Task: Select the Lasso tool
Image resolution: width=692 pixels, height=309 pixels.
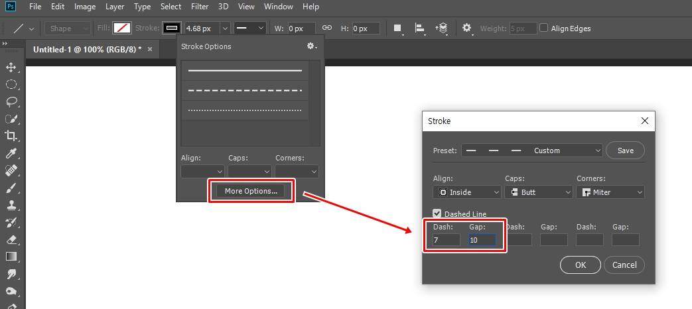Action: pyautogui.click(x=11, y=101)
